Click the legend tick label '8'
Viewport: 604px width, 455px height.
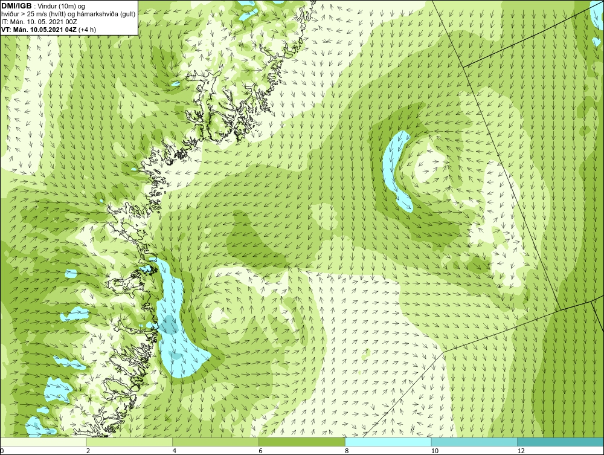click(x=347, y=451)
